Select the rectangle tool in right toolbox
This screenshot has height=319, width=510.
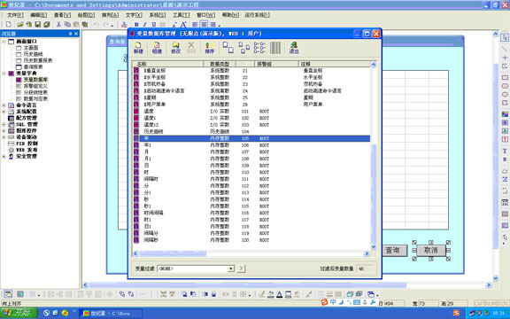pos(505,77)
